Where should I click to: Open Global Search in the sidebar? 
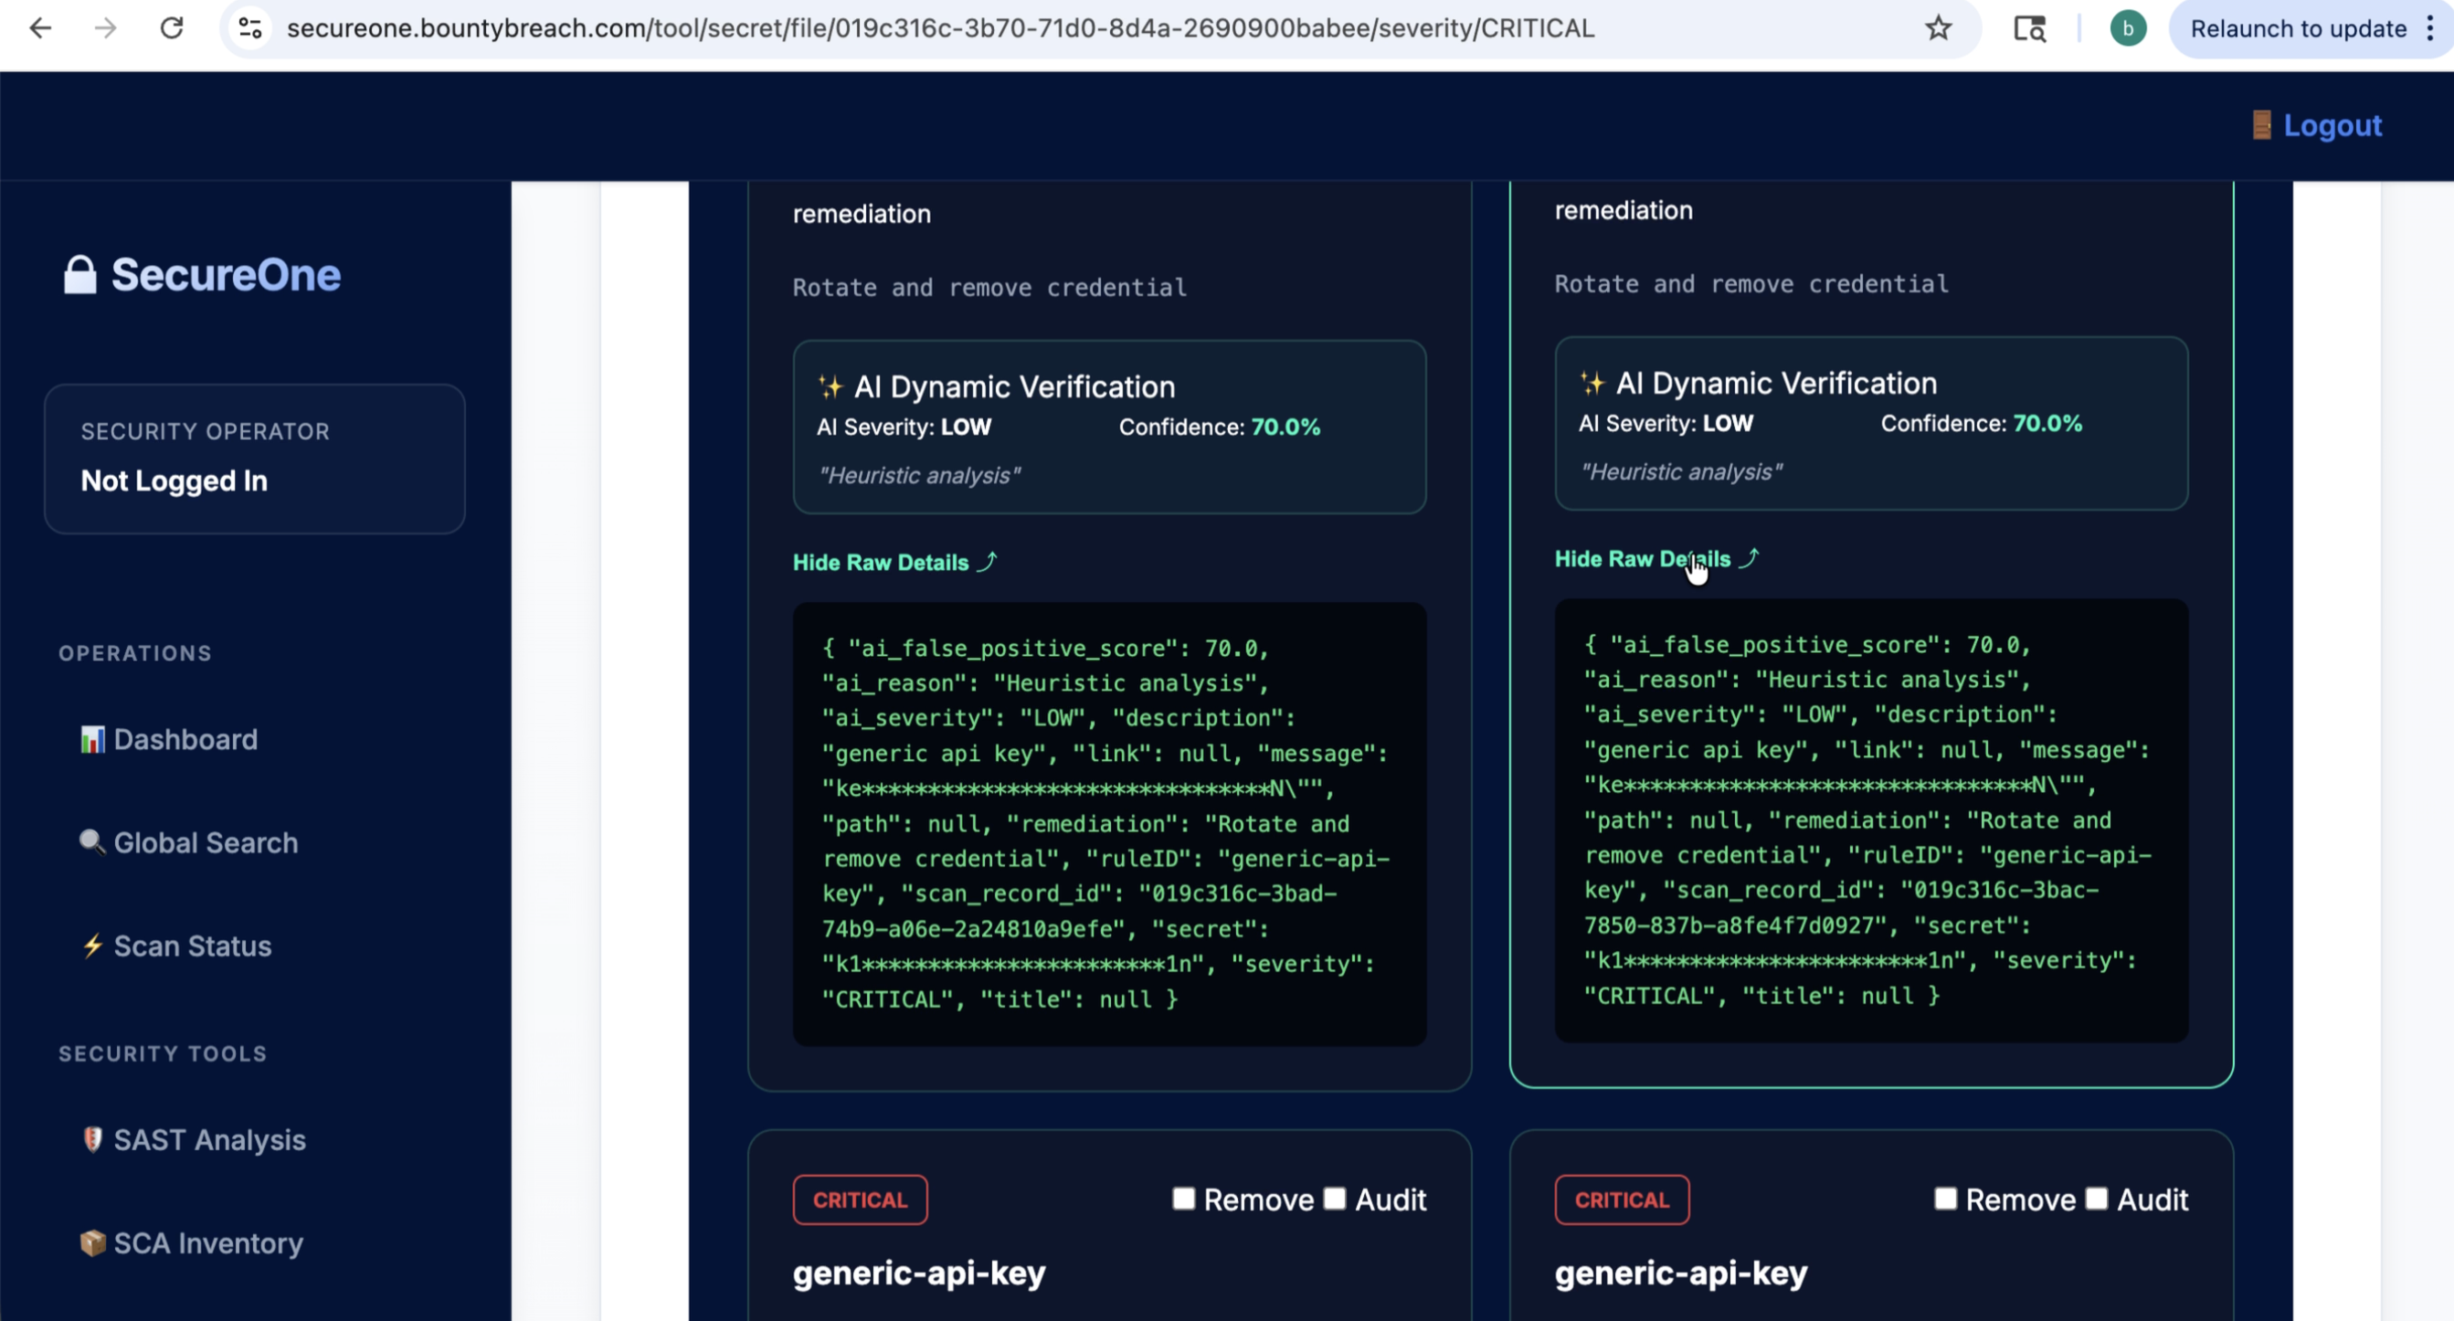coord(206,843)
